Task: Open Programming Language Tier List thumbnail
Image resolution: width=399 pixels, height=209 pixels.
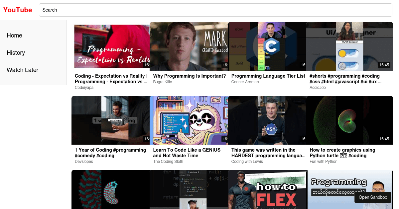Action: click(x=267, y=46)
